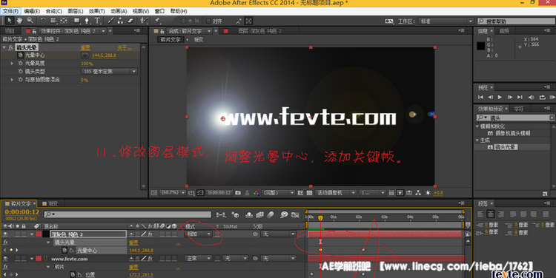Select the Brush tool

coord(110,21)
